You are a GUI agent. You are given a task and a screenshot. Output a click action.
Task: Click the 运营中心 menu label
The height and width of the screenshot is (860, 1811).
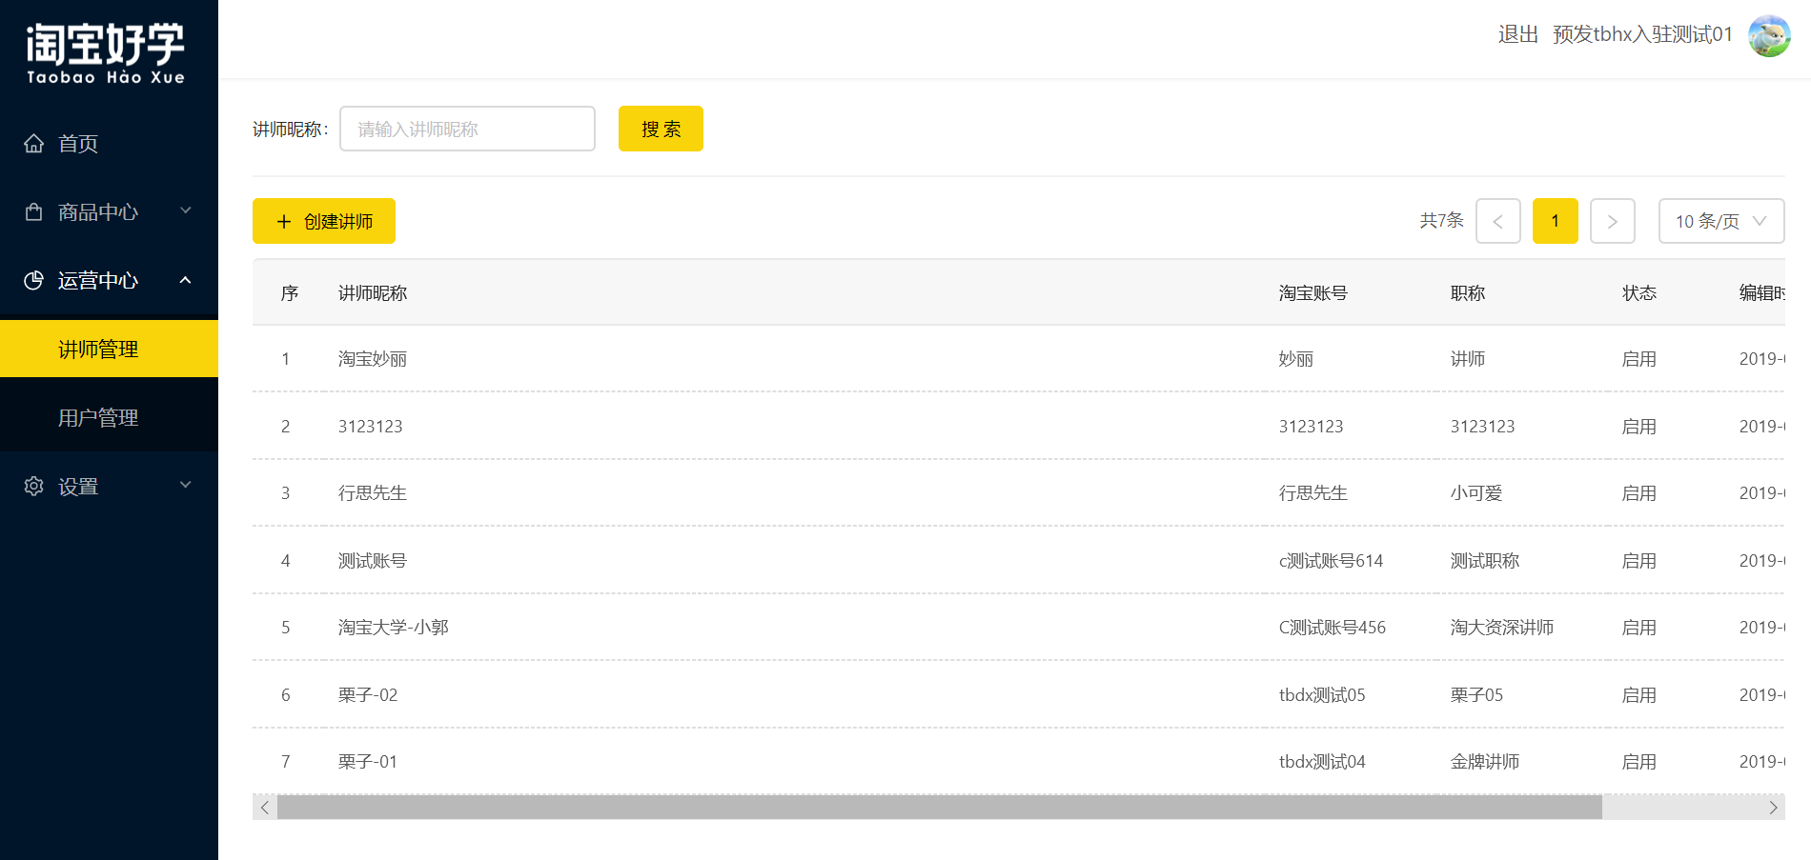(x=98, y=281)
